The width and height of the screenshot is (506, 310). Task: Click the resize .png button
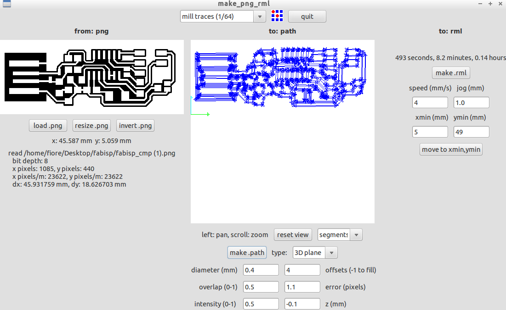pyautogui.click(x=91, y=126)
